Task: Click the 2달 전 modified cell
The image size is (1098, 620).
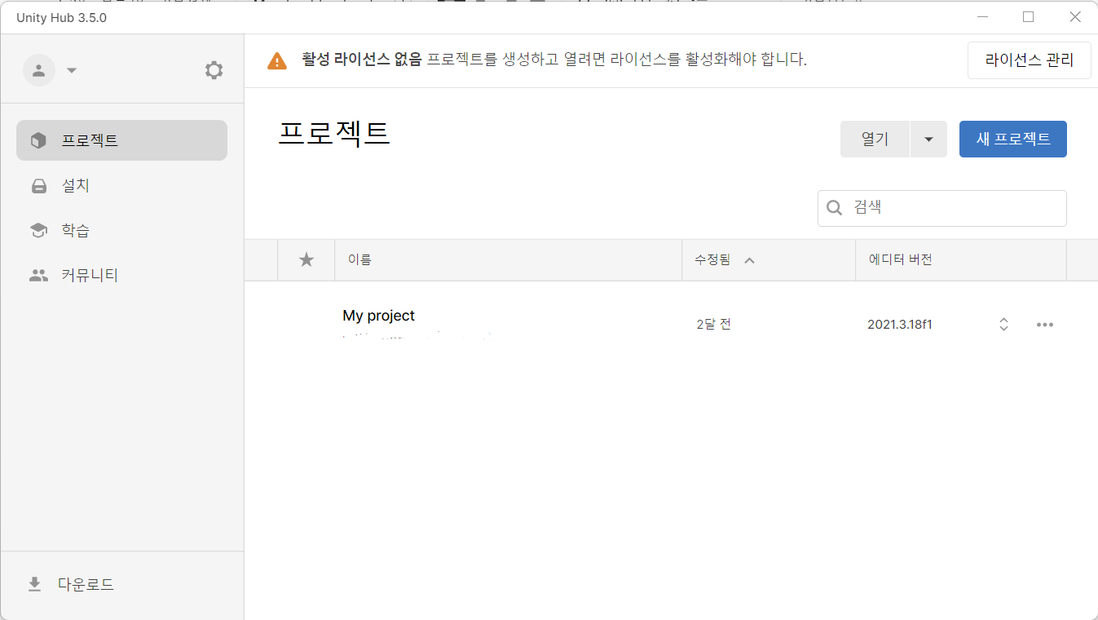Action: click(713, 325)
